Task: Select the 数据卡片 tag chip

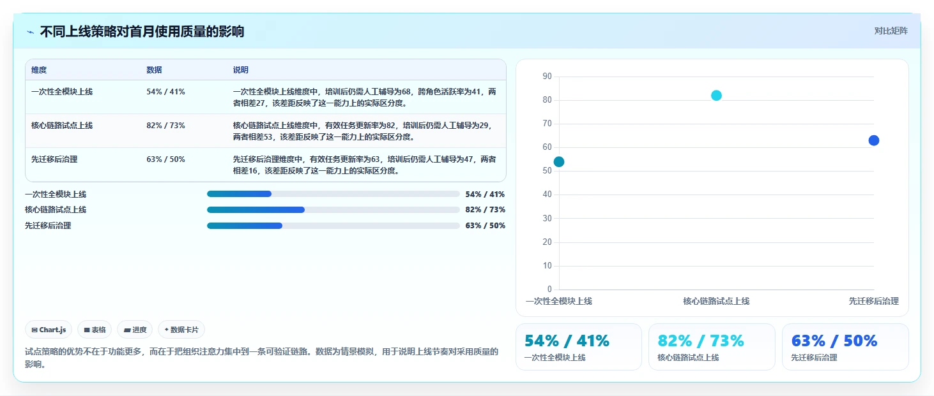Action: 181,330
